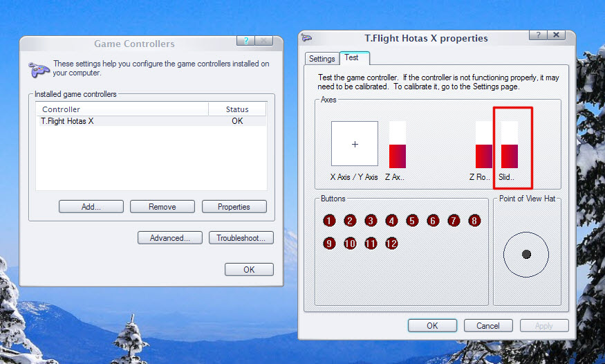
Task: Click button 9 indicator in Buttons group
Action: coord(329,244)
